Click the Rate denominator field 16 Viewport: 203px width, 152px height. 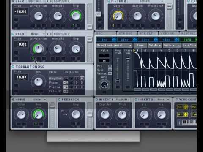(x=104, y=61)
